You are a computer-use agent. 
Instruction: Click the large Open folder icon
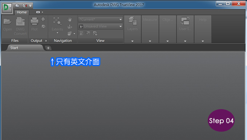(x=7, y=22)
